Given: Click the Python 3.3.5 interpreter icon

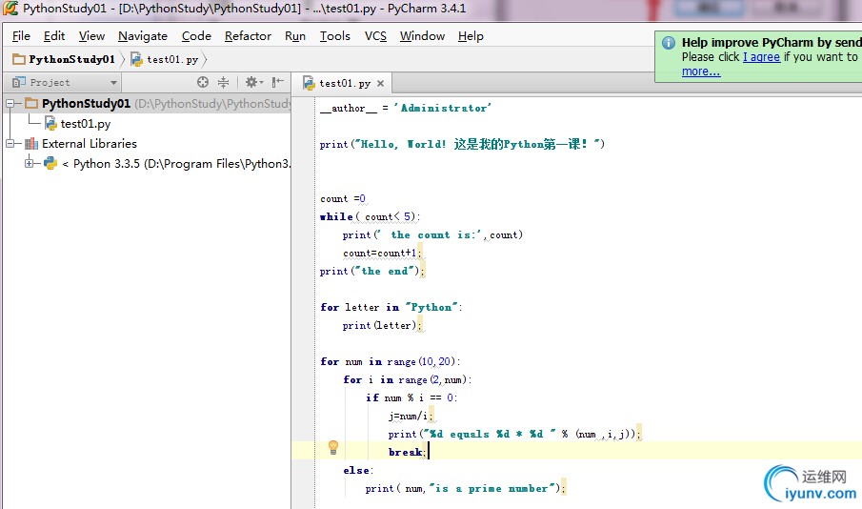Looking at the screenshot, I should (50, 163).
